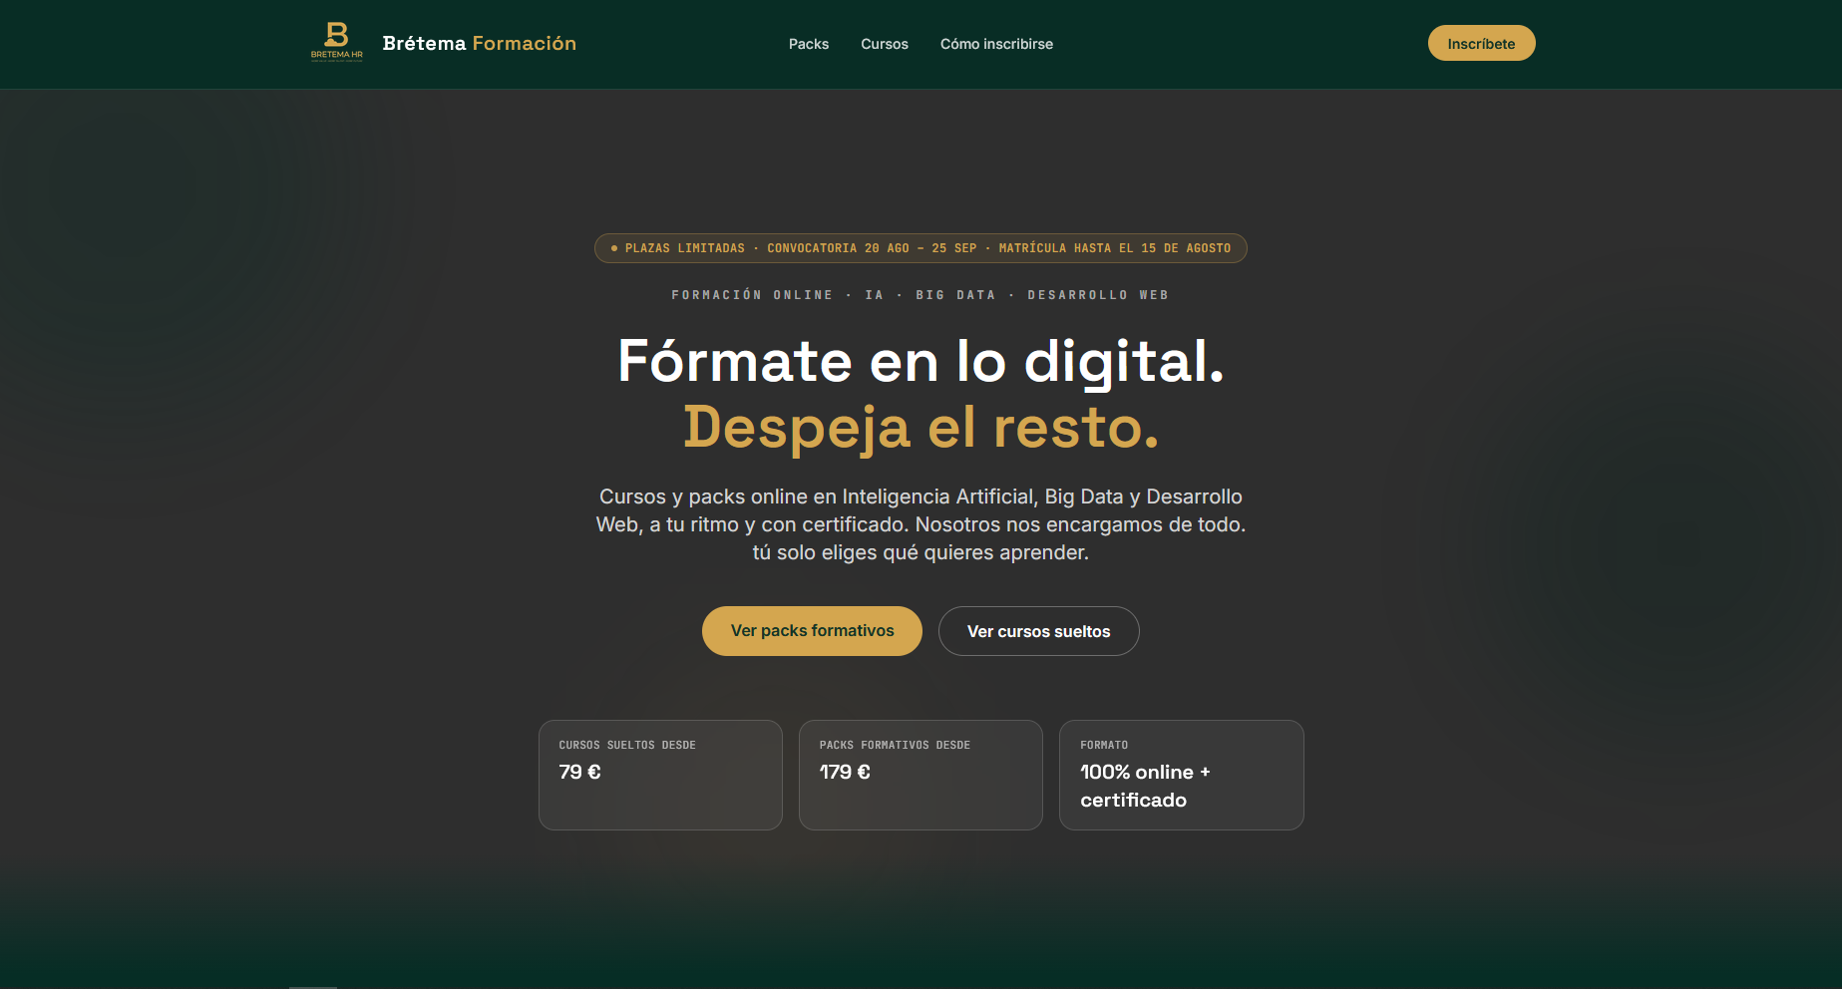Click the heading 'Fórmate en lo digital.'
The height and width of the screenshot is (989, 1842).
click(x=921, y=361)
